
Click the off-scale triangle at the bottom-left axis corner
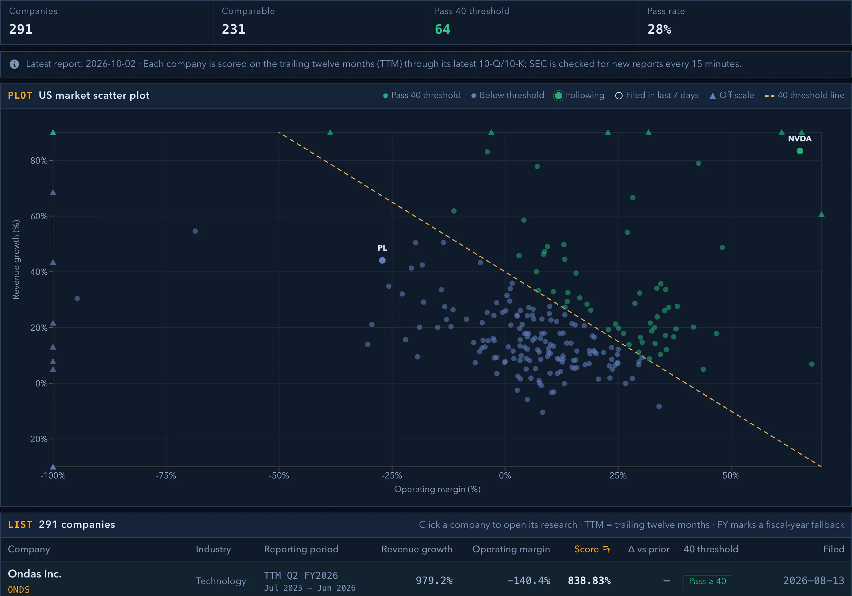click(53, 467)
